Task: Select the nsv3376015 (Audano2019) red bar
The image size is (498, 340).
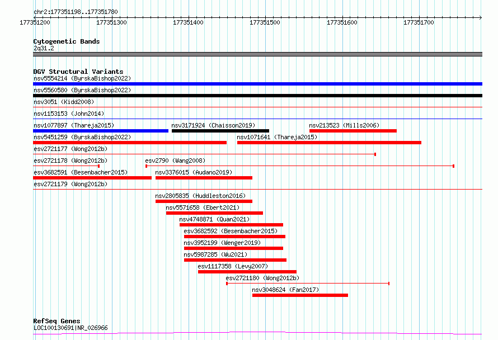Action: point(204,178)
